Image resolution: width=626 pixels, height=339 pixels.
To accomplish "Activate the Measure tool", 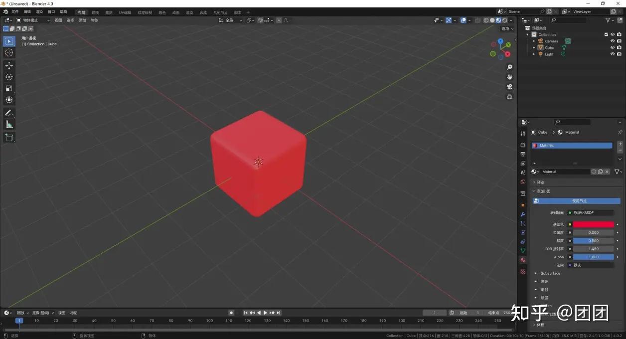I will (x=9, y=124).
